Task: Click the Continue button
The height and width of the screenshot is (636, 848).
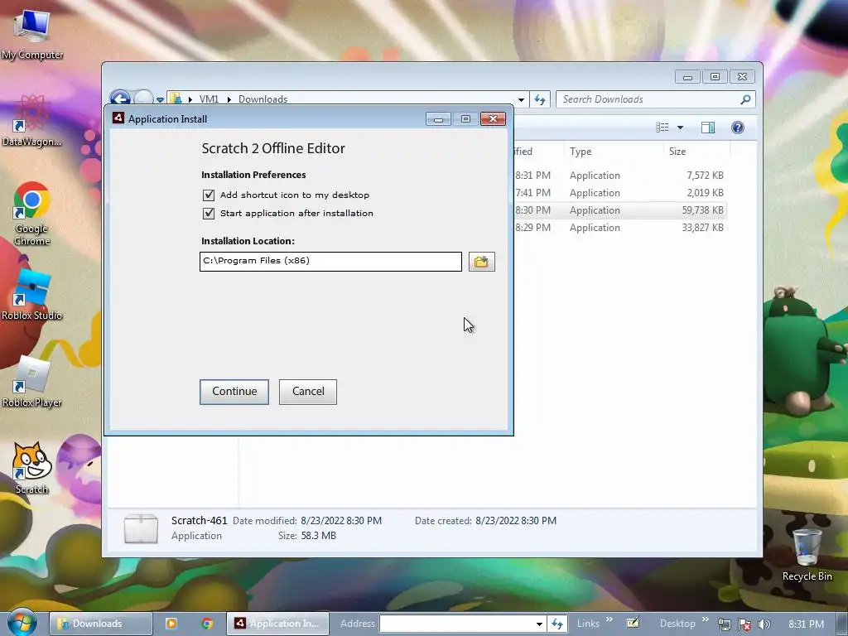Action: pos(234,392)
